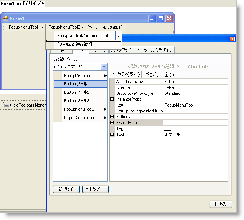The width and height of the screenshot is (244, 220).
Task: Click the Checked value False
Action: (195, 87)
